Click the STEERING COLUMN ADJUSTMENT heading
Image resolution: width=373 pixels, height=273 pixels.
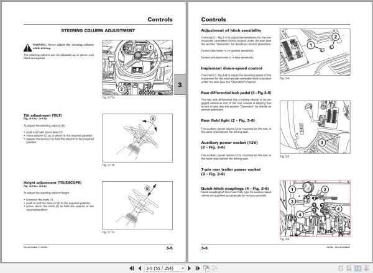98,30
